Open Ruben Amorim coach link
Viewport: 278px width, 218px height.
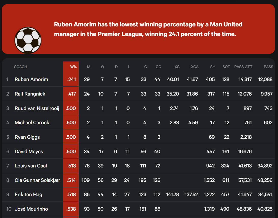point(31,79)
